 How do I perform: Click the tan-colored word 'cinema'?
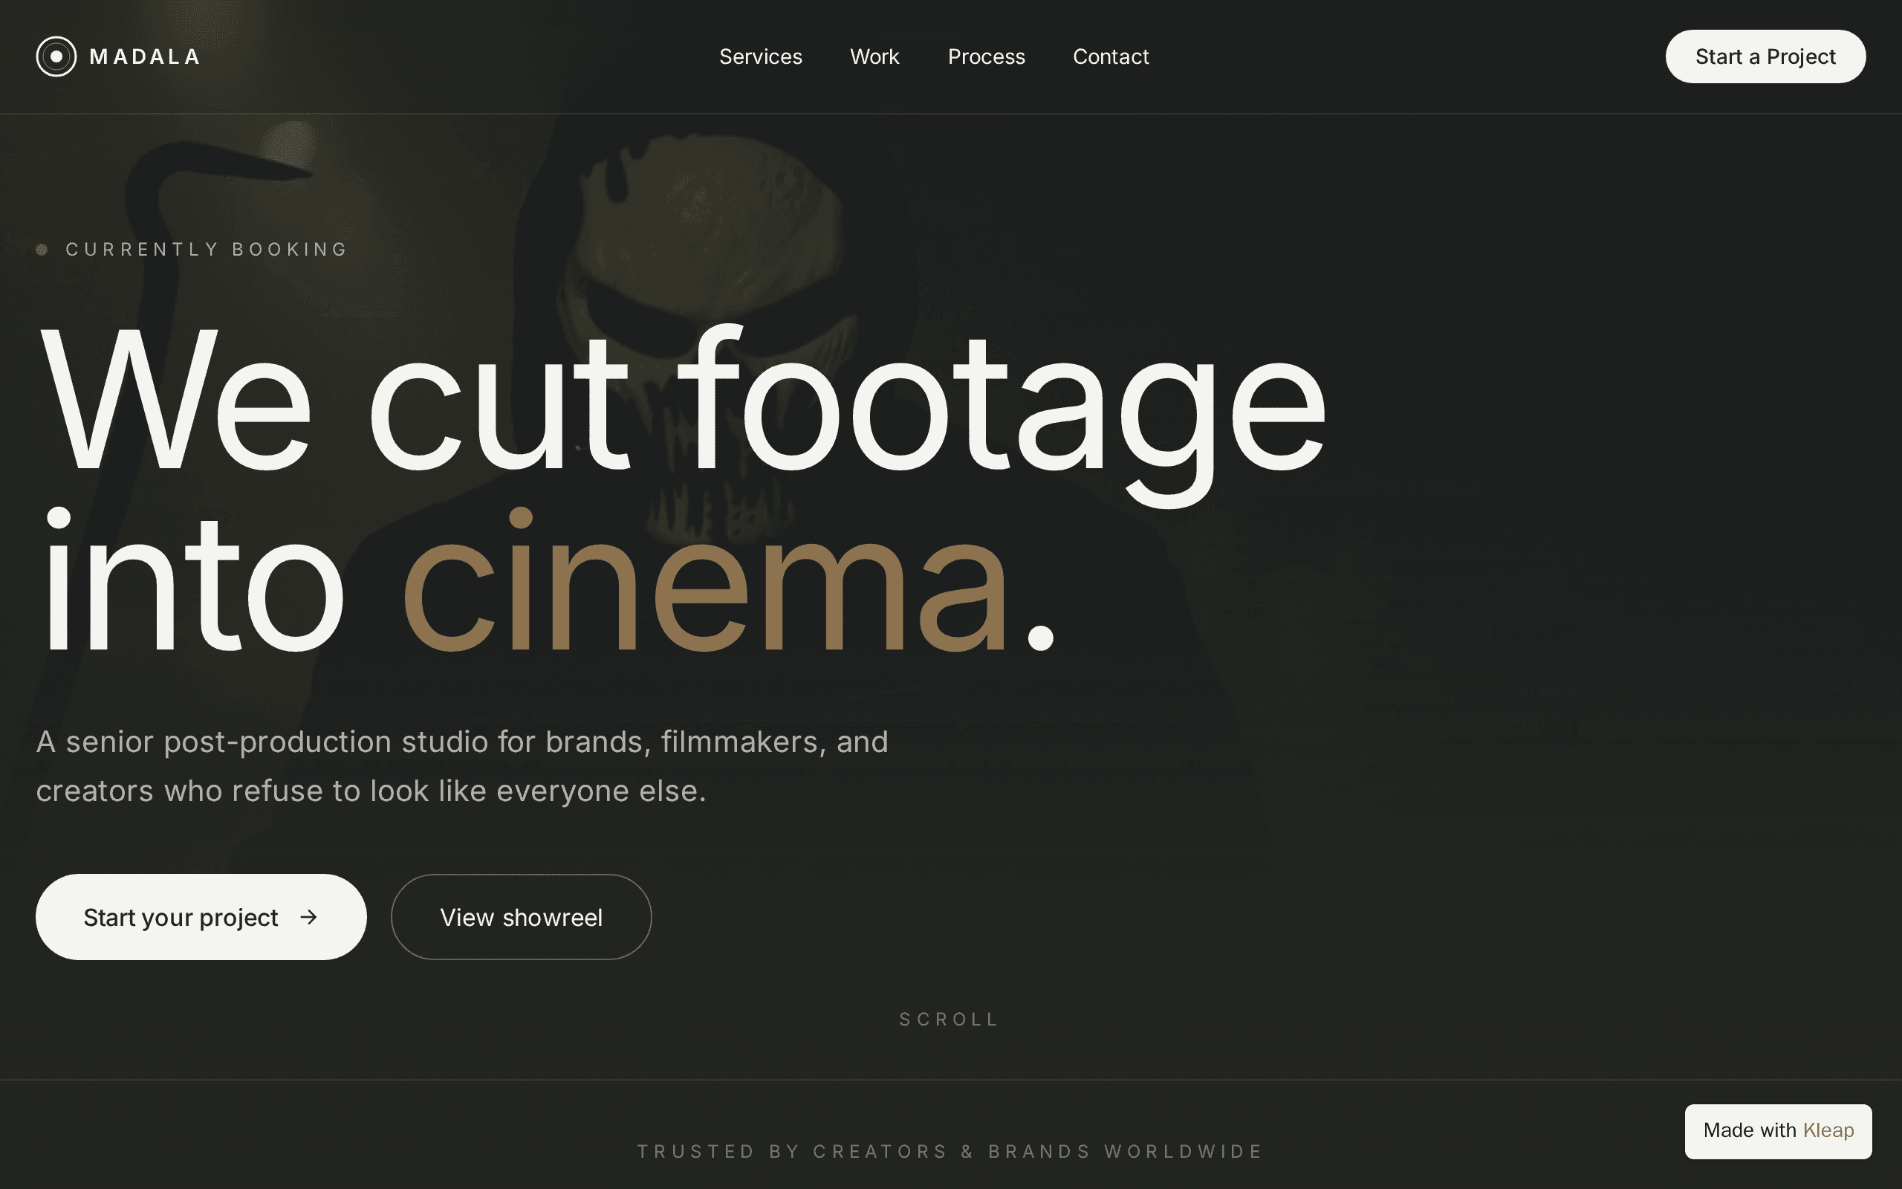[704, 582]
